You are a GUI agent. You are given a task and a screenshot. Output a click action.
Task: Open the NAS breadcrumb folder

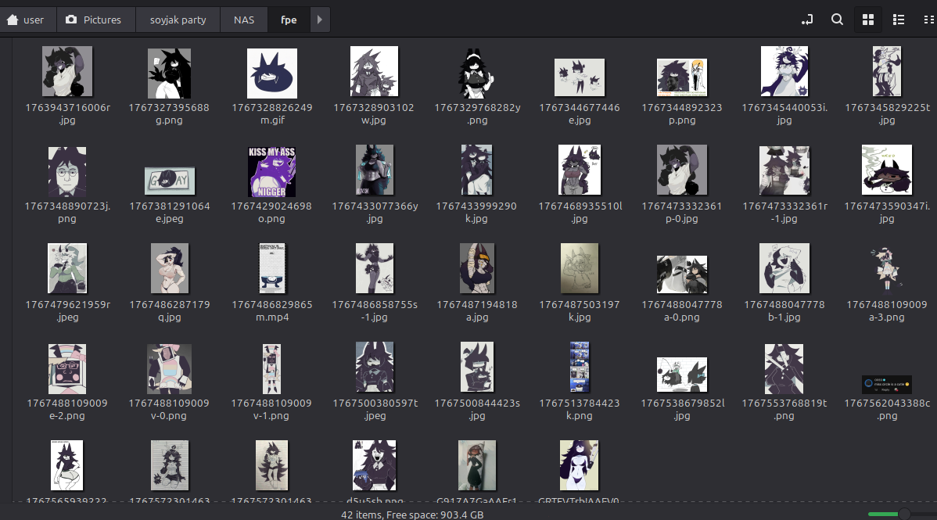[243, 20]
